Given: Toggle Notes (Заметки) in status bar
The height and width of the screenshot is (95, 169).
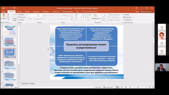Looking at the screenshot, I should (x=98, y=87).
